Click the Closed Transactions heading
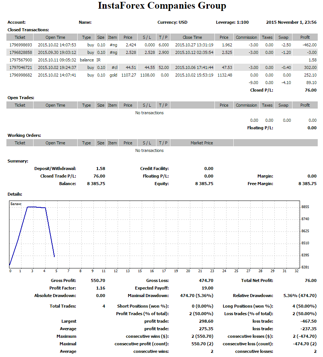323x357 pixels. [x=28, y=30]
